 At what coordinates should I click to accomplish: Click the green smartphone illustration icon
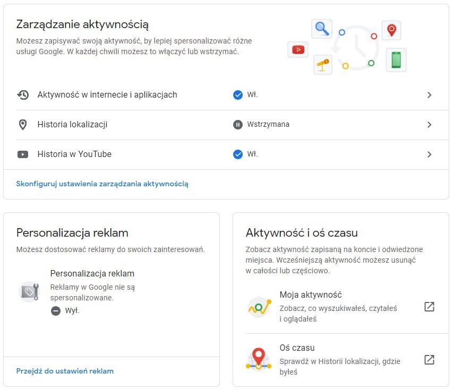pyautogui.click(x=396, y=60)
